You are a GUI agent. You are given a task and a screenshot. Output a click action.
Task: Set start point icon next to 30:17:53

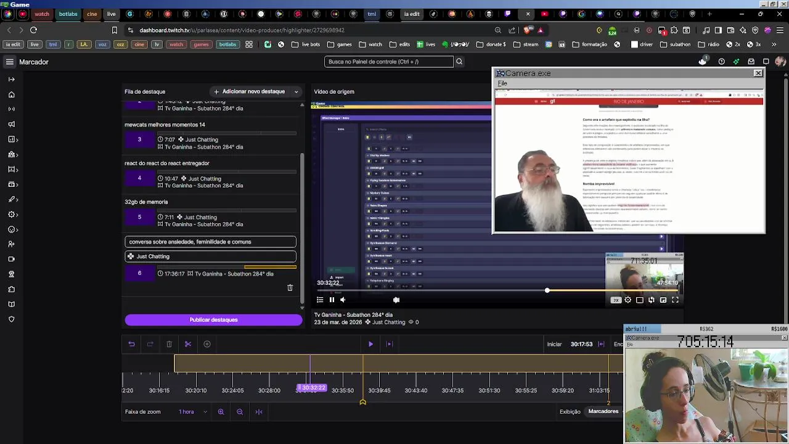point(601,344)
